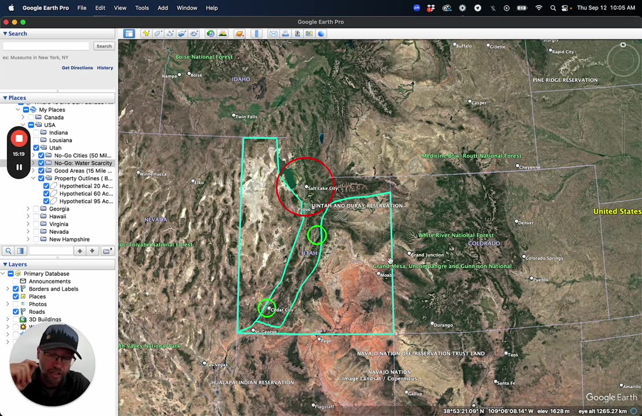This screenshot has height=416, width=642.
Task: Click the Print toolbar icon
Action: tap(285, 34)
